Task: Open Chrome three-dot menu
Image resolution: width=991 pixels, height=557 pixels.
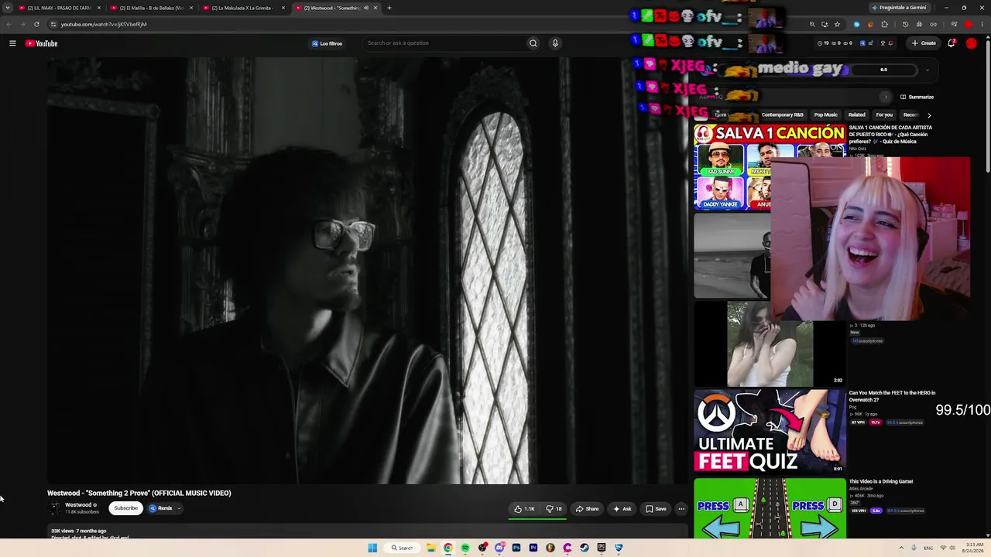Action: tap(981, 24)
